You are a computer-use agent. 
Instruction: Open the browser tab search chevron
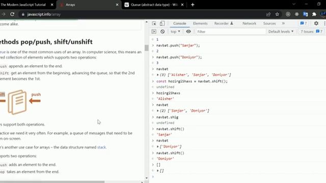(294, 4)
